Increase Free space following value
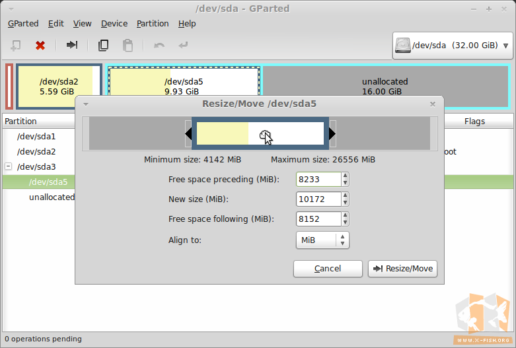Viewport: 516px width, 348px height. click(345, 215)
